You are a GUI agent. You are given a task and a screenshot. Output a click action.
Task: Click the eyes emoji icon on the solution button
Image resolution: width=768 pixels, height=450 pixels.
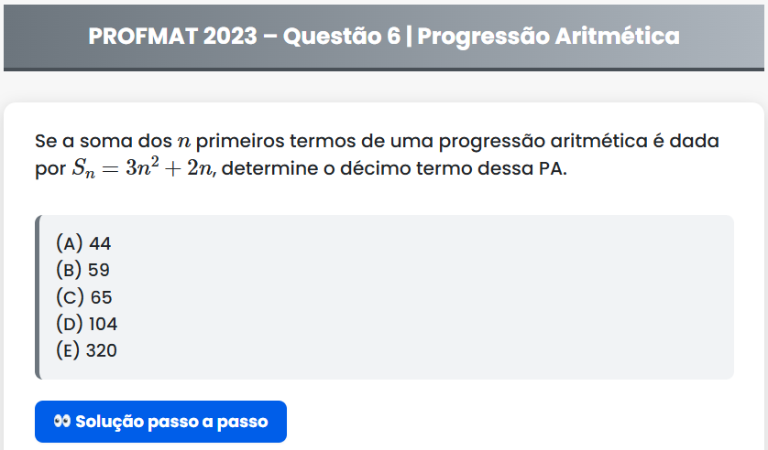[61, 422]
